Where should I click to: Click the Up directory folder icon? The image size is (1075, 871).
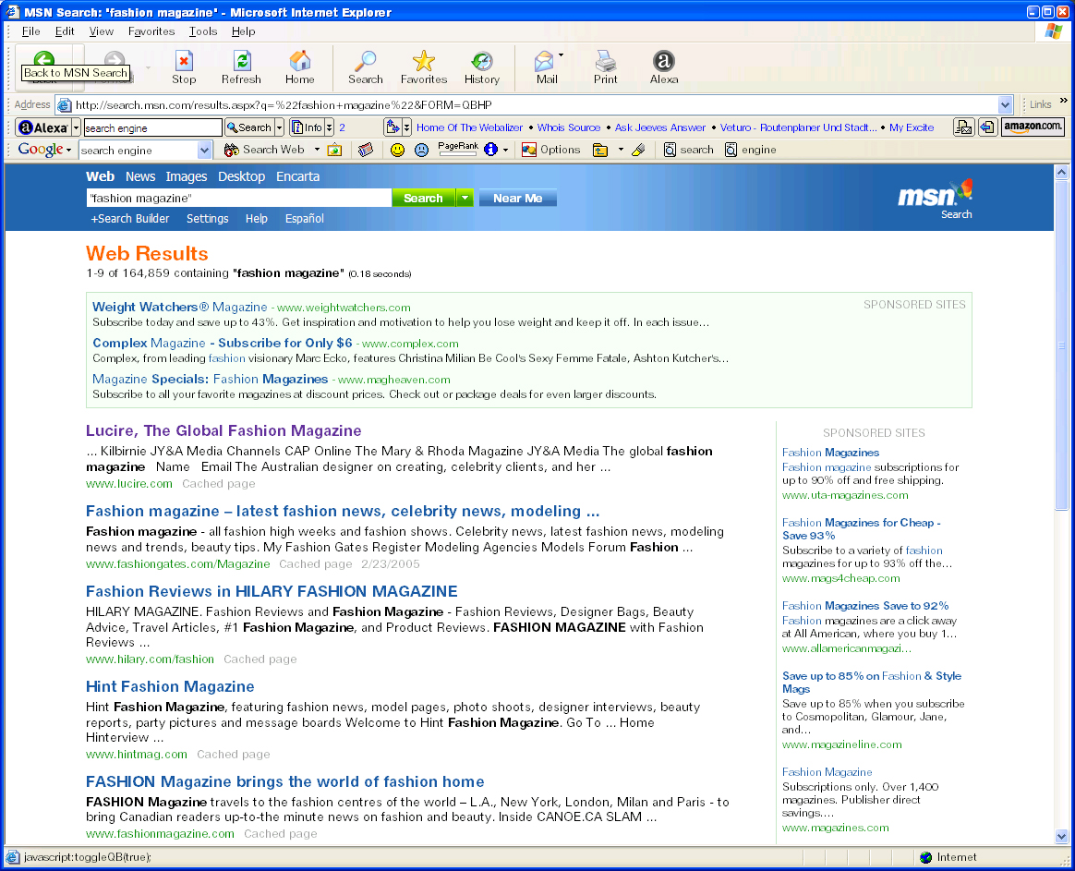tap(600, 150)
